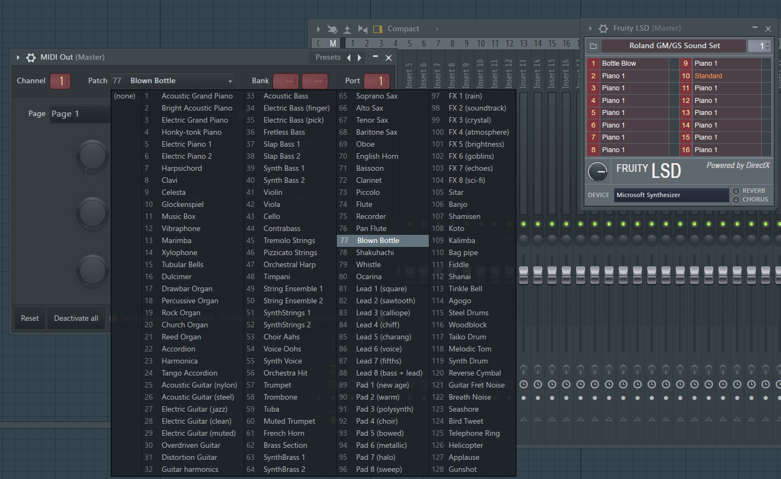Open the Fruity LSD plugin options arrow menu
This screenshot has height=479, width=781.
[x=590, y=28]
